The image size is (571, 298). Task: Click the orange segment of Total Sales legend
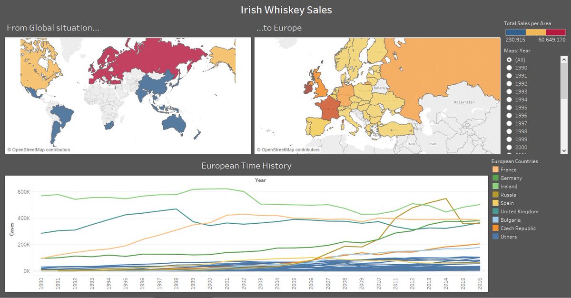[x=536, y=32]
